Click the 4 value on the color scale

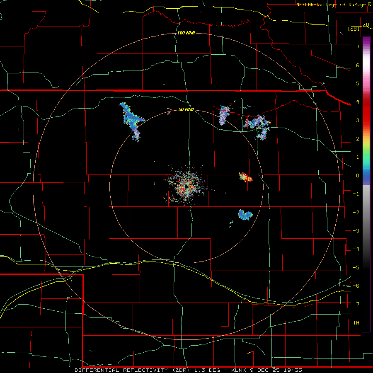click(x=358, y=102)
